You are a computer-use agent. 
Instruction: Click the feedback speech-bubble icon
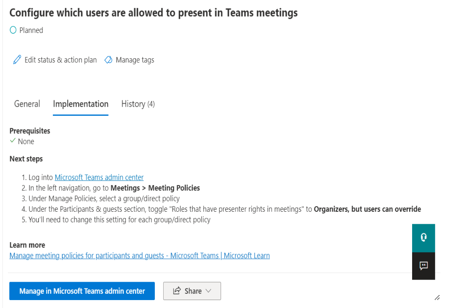(423, 266)
